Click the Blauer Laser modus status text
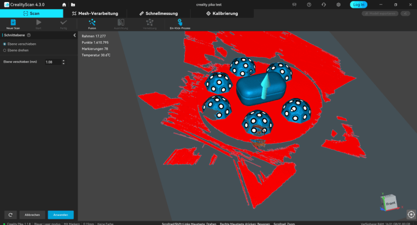The image size is (417, 225). pyautogui.click(x=47, y=224)
